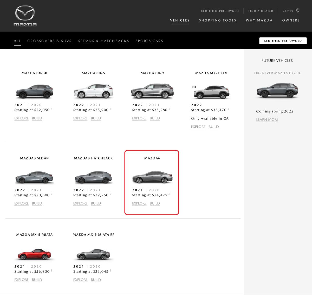Select 2020 model year for CX-30
Image resolution: width=312 pixels, height=295 pixels.
pos(36,105)
